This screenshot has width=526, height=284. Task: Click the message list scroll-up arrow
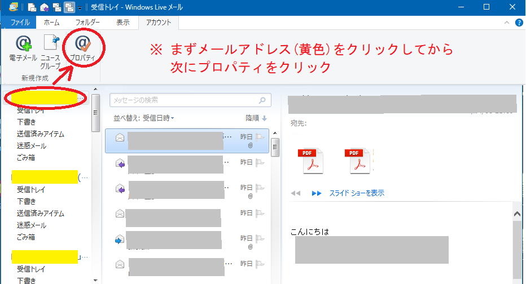275,133
